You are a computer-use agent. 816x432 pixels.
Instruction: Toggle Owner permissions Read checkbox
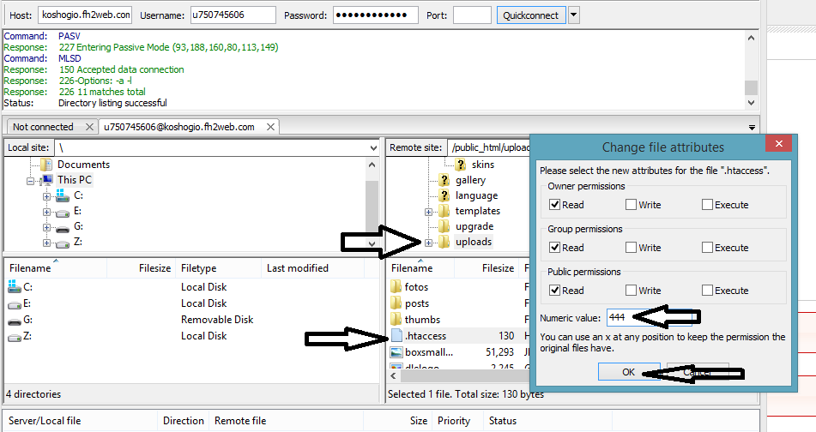555,205
